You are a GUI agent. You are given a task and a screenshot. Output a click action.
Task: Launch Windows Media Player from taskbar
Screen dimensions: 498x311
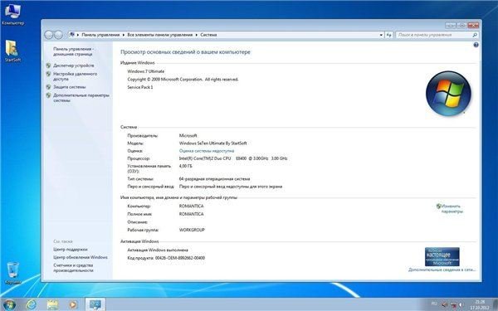(73, 304)
